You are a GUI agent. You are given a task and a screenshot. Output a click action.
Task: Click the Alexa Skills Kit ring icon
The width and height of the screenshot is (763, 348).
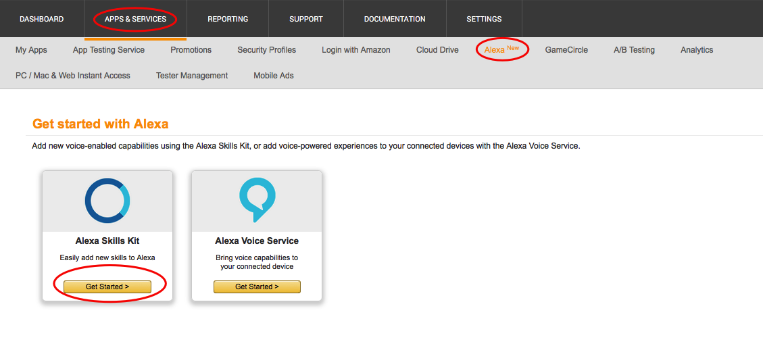[107, 201]
